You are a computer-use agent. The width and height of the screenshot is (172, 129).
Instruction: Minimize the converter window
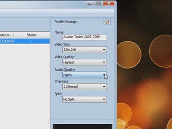(x=90, y=3)
